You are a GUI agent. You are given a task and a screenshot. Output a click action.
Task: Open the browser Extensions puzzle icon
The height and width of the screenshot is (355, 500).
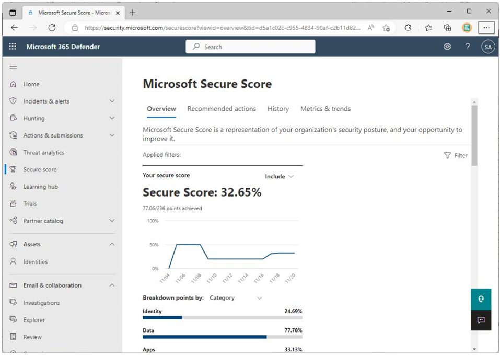click(x=408, y=28)
